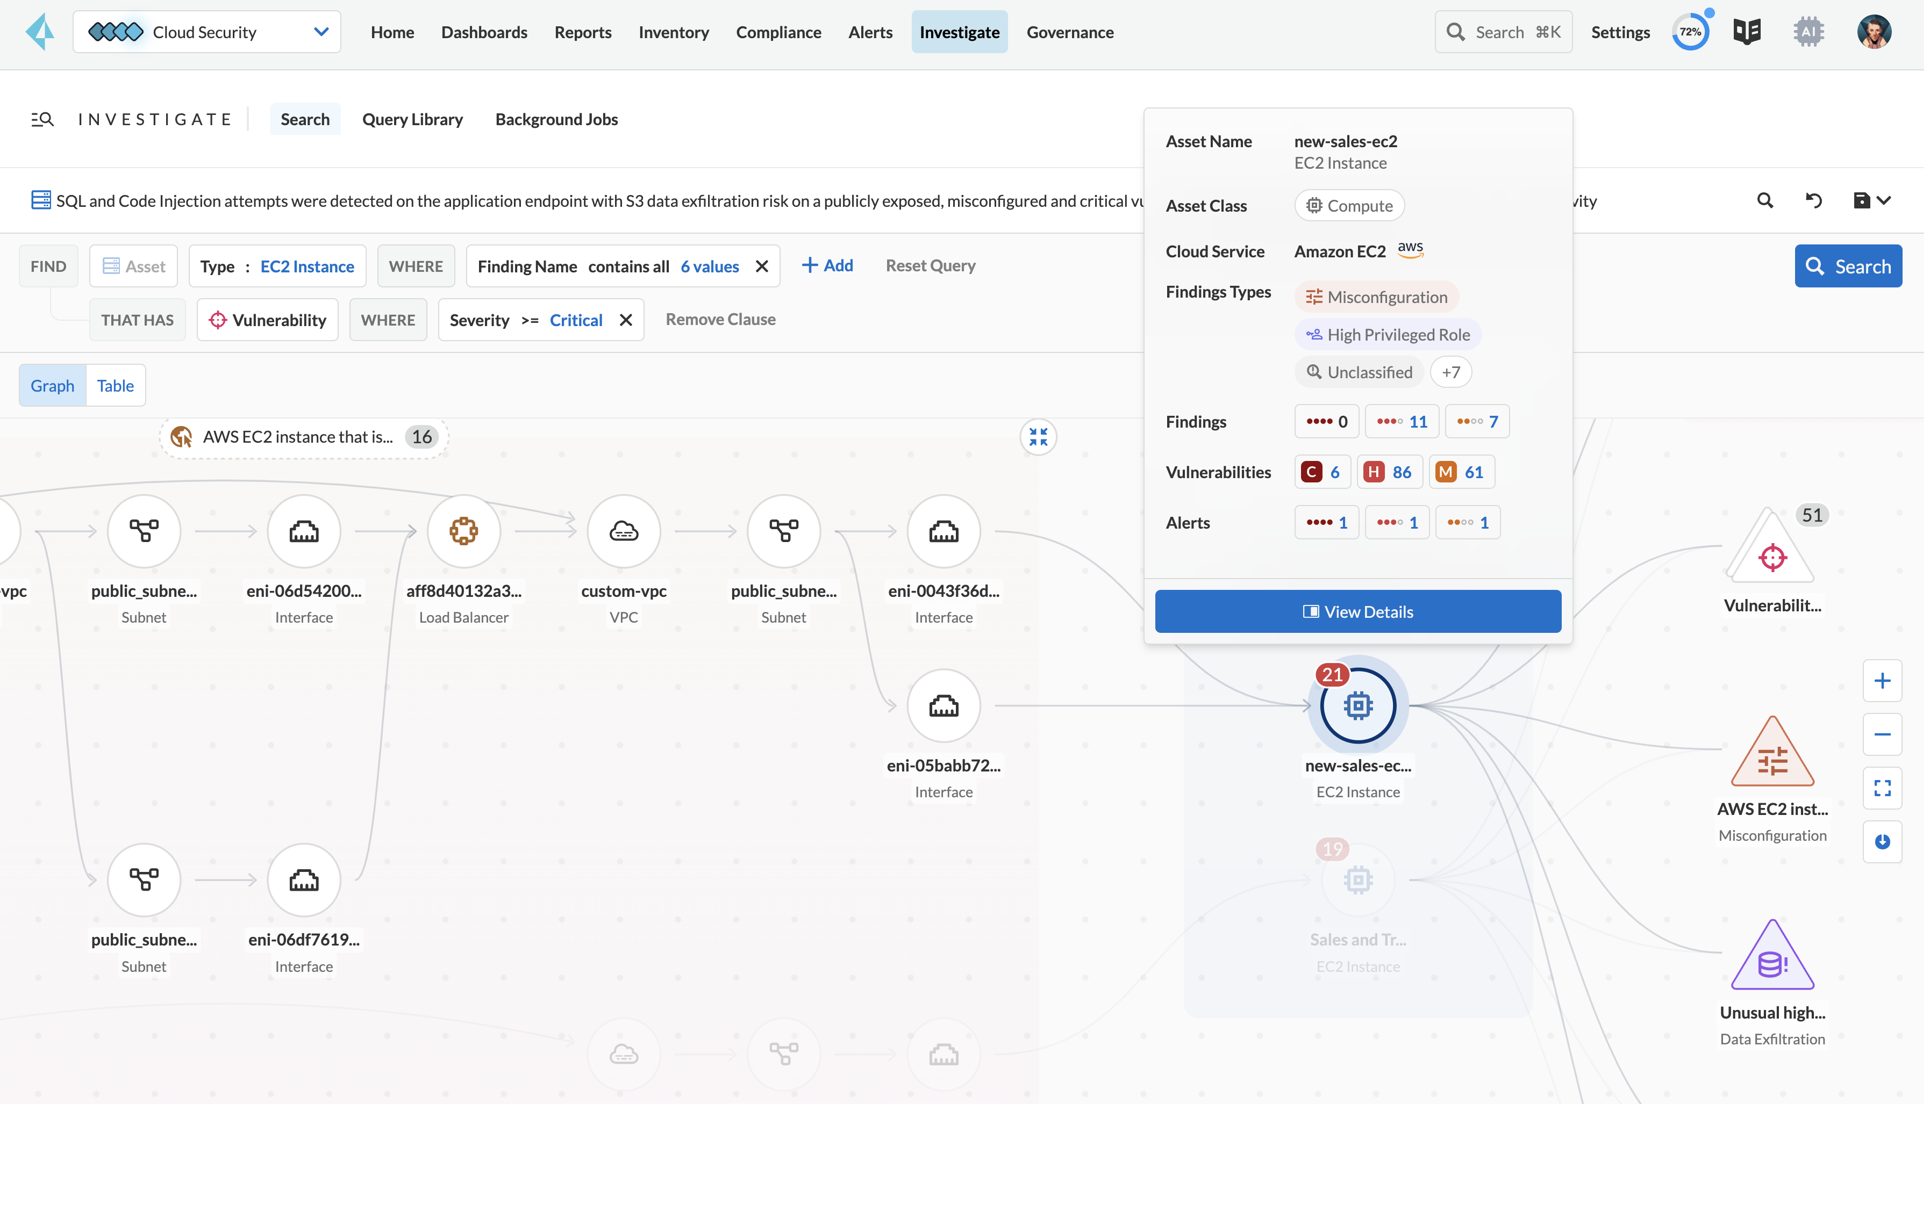Switch results to Table view
1930x1205 pixels.
point(115,386)
